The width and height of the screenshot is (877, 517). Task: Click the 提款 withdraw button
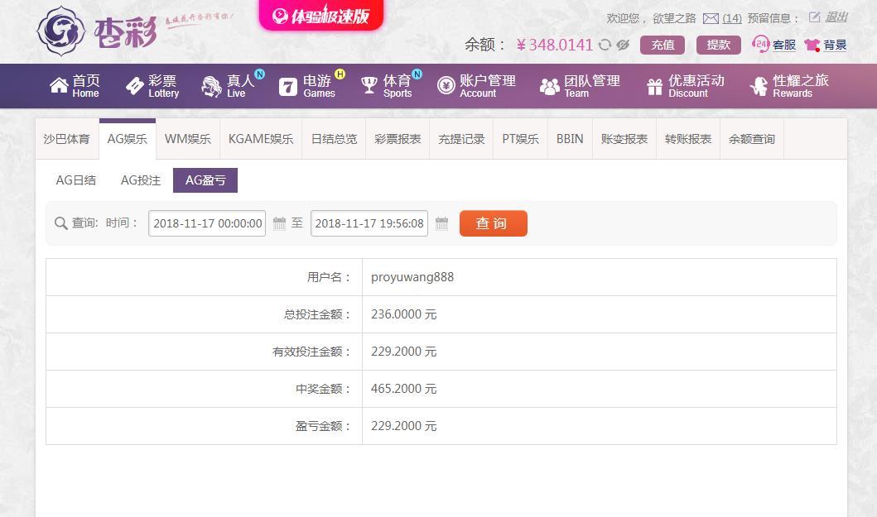coord(718,45)
